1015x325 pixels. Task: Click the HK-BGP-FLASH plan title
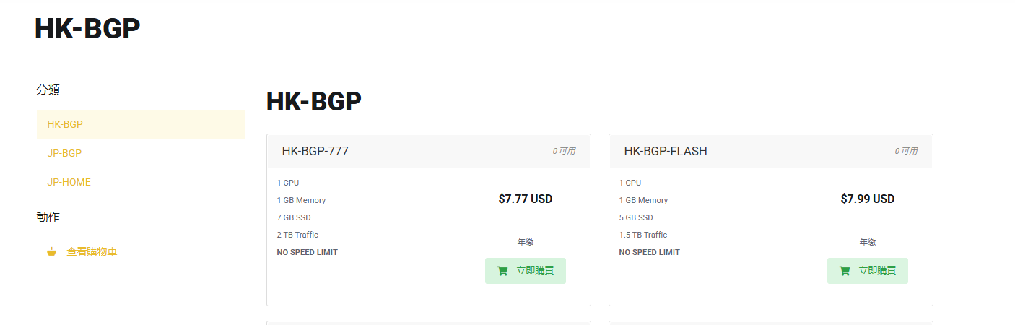pyautogui.click(x=665, y=151)
